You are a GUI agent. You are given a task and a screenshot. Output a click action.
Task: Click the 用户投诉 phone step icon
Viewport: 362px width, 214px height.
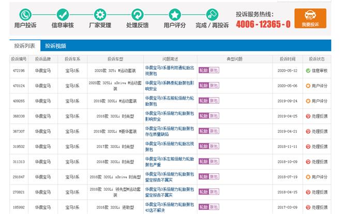click(25, 15)
